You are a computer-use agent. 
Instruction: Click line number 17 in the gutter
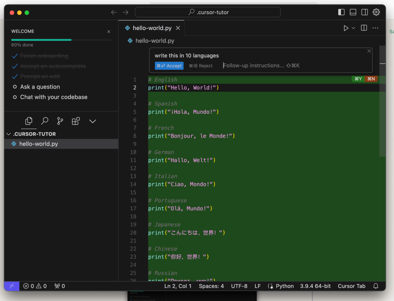pos(133,209)
